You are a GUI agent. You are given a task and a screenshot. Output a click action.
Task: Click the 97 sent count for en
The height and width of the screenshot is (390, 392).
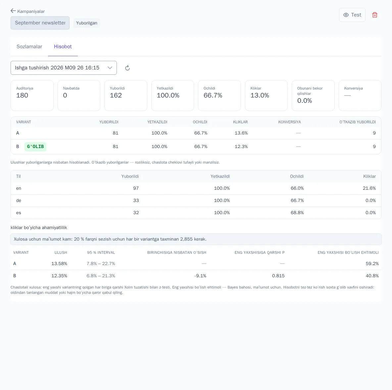(136, 188)
